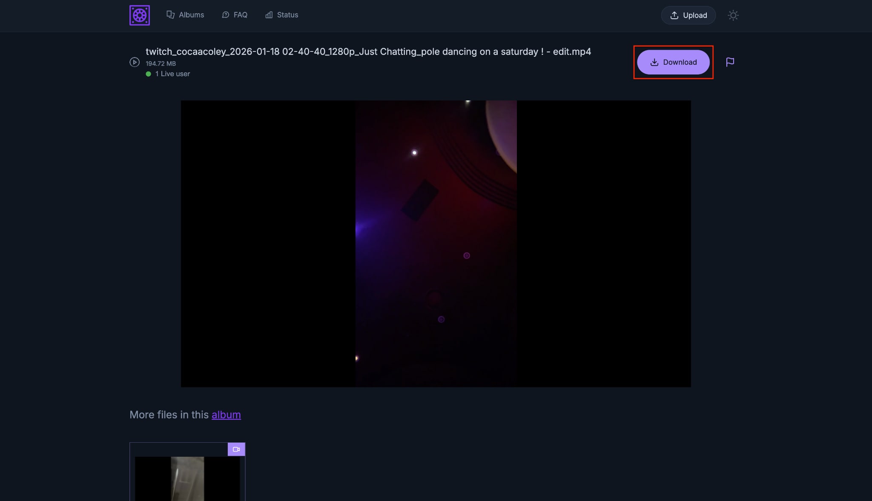Click the bar chart icon next to Status
The image size is (872, 501).
coord(269,15)
